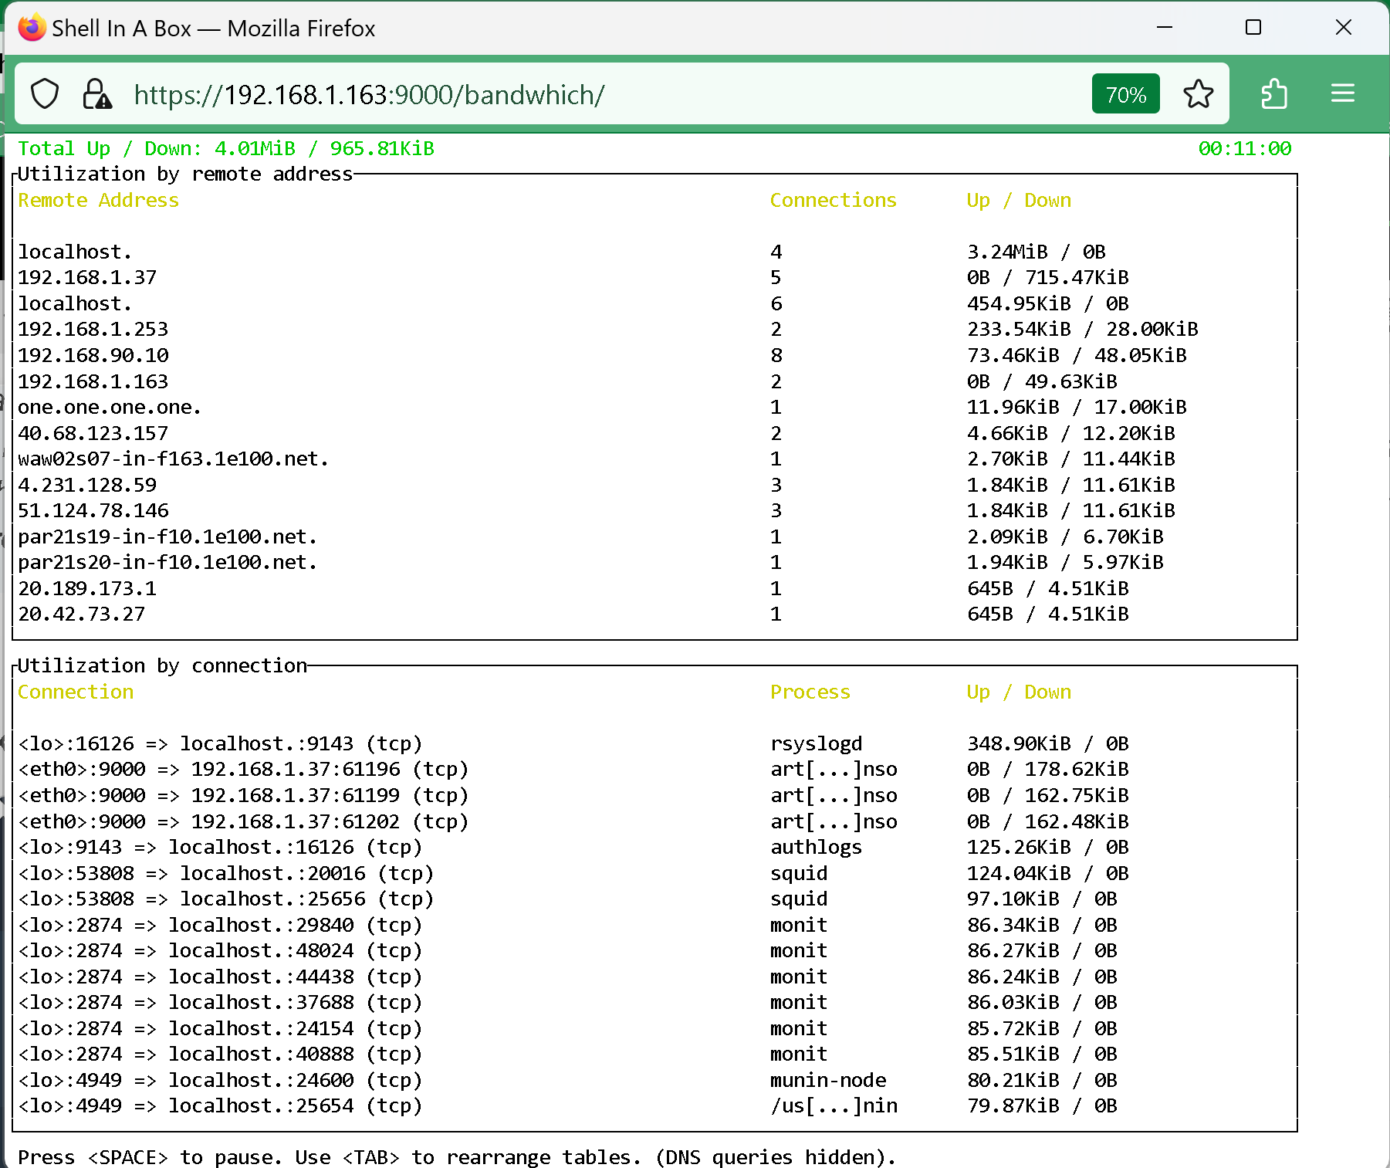The width and height of the screenshot is (1390, 1168).
Task: Click the tracking protection shield icon
Action: click(x=45, y=94)
